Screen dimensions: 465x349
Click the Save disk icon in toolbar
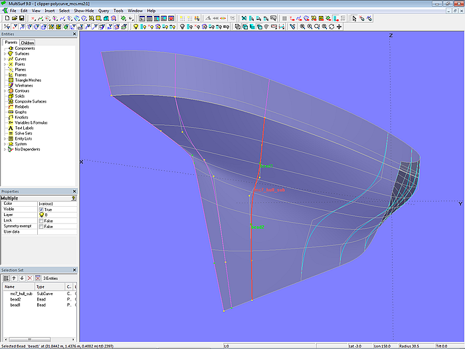click(21, 19)
